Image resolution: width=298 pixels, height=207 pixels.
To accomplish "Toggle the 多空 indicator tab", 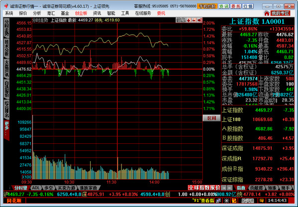I will click(49, 188).
